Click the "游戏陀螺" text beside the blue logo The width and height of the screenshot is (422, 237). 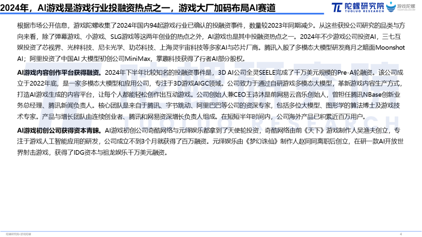(406, 6)
